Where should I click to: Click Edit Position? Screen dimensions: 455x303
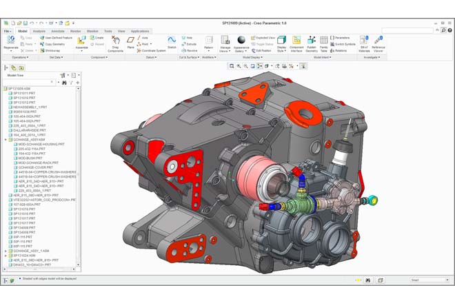click(261, 50)
